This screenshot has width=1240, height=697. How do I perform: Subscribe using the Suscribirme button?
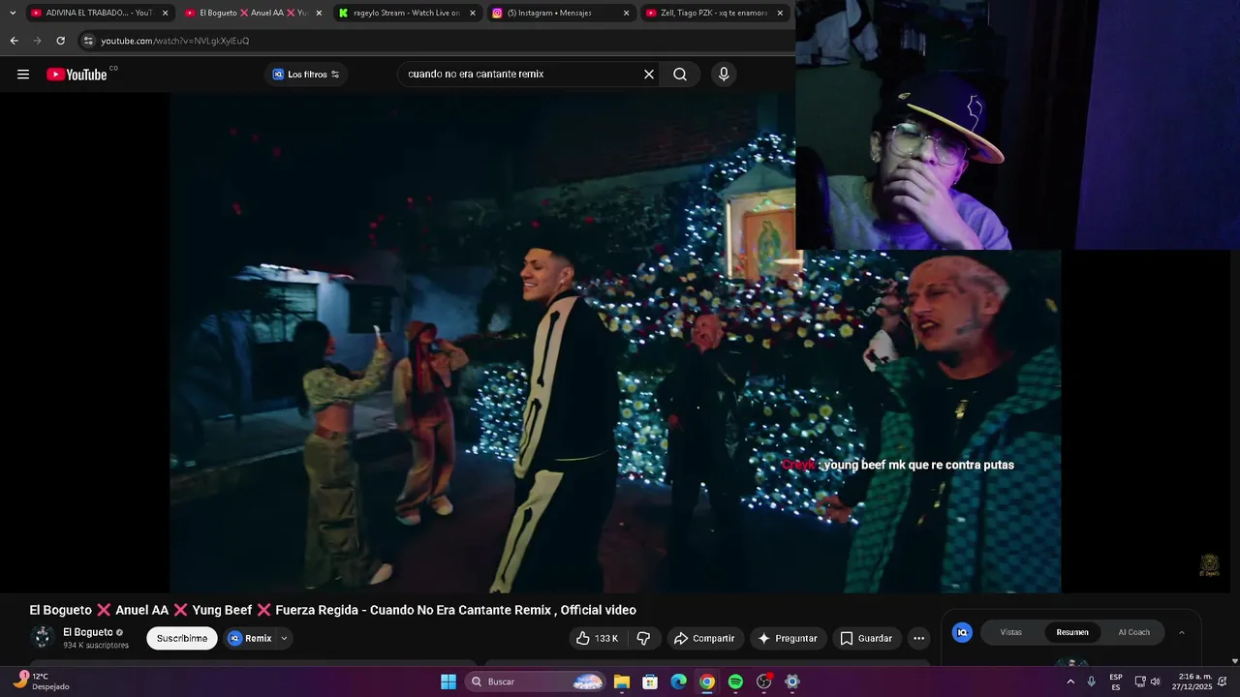(182, 638)
